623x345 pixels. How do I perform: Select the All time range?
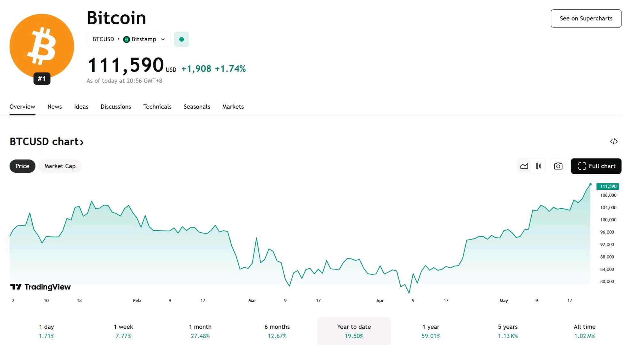[x=584, y=331]
